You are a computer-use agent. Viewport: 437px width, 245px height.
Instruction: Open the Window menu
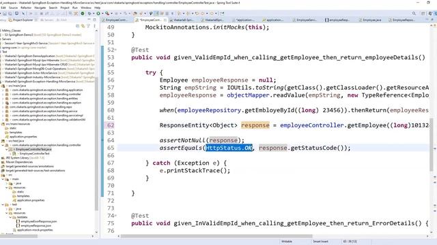[x=86, y=7]
